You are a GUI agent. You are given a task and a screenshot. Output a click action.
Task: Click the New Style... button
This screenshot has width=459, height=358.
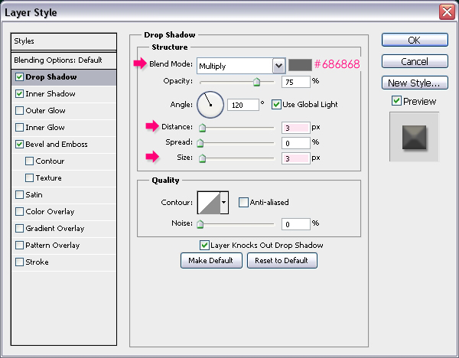414,83
